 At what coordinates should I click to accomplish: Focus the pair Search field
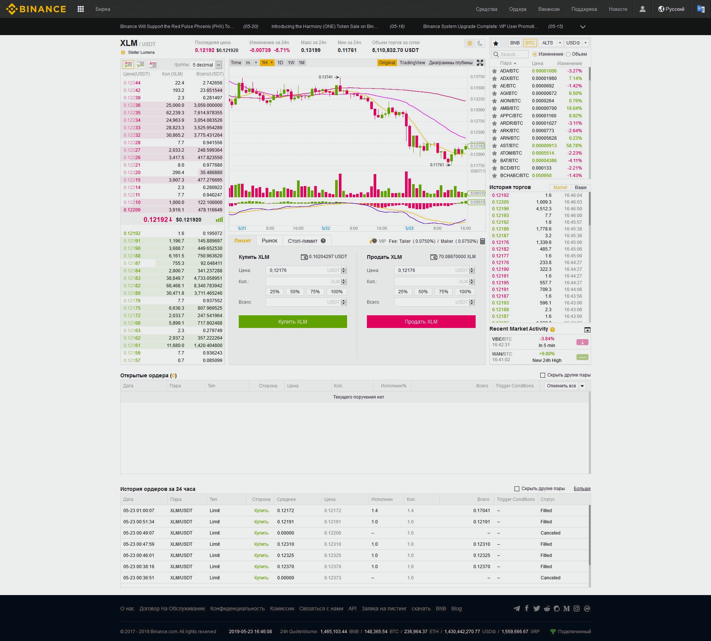point(510,54)
